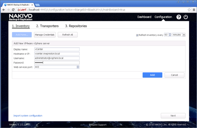Go to Dashboard
This screenshot has height=128, width=197.
144,17
